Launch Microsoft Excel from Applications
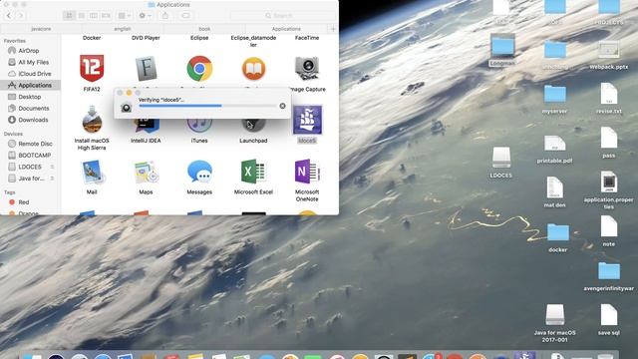638x359 pixels. (253, 172)
